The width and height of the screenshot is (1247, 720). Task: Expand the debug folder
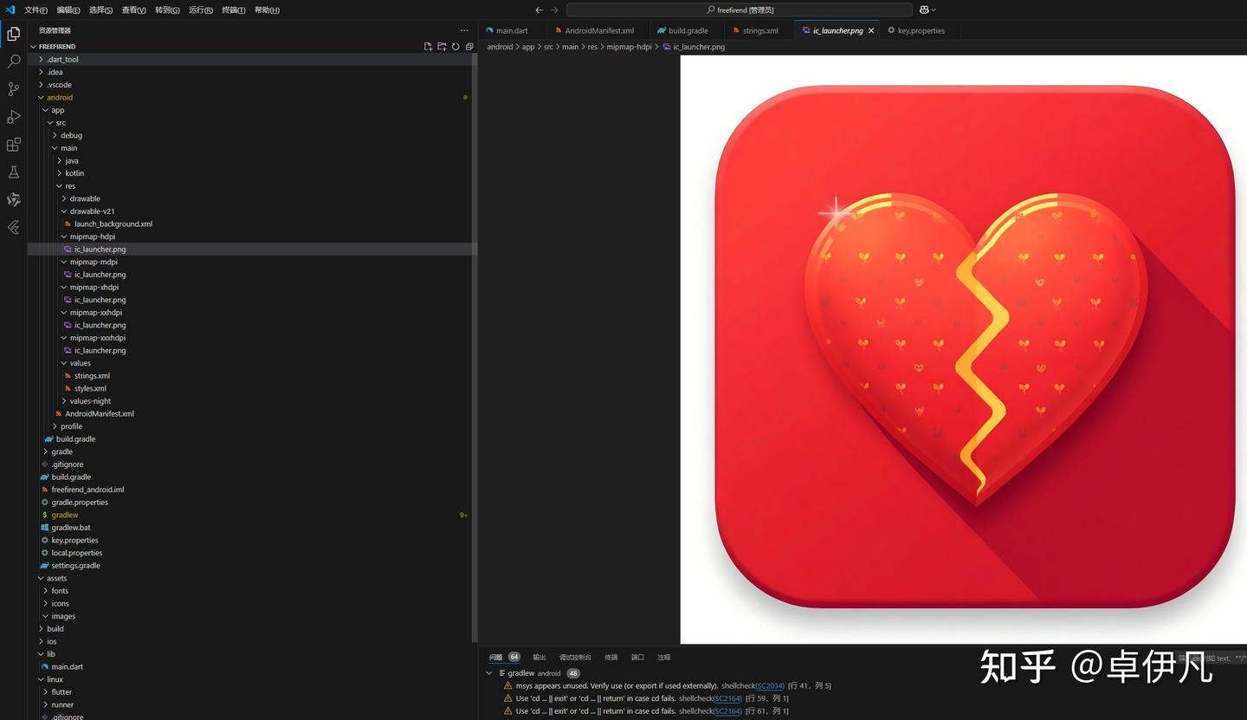[x=71, y=135]
